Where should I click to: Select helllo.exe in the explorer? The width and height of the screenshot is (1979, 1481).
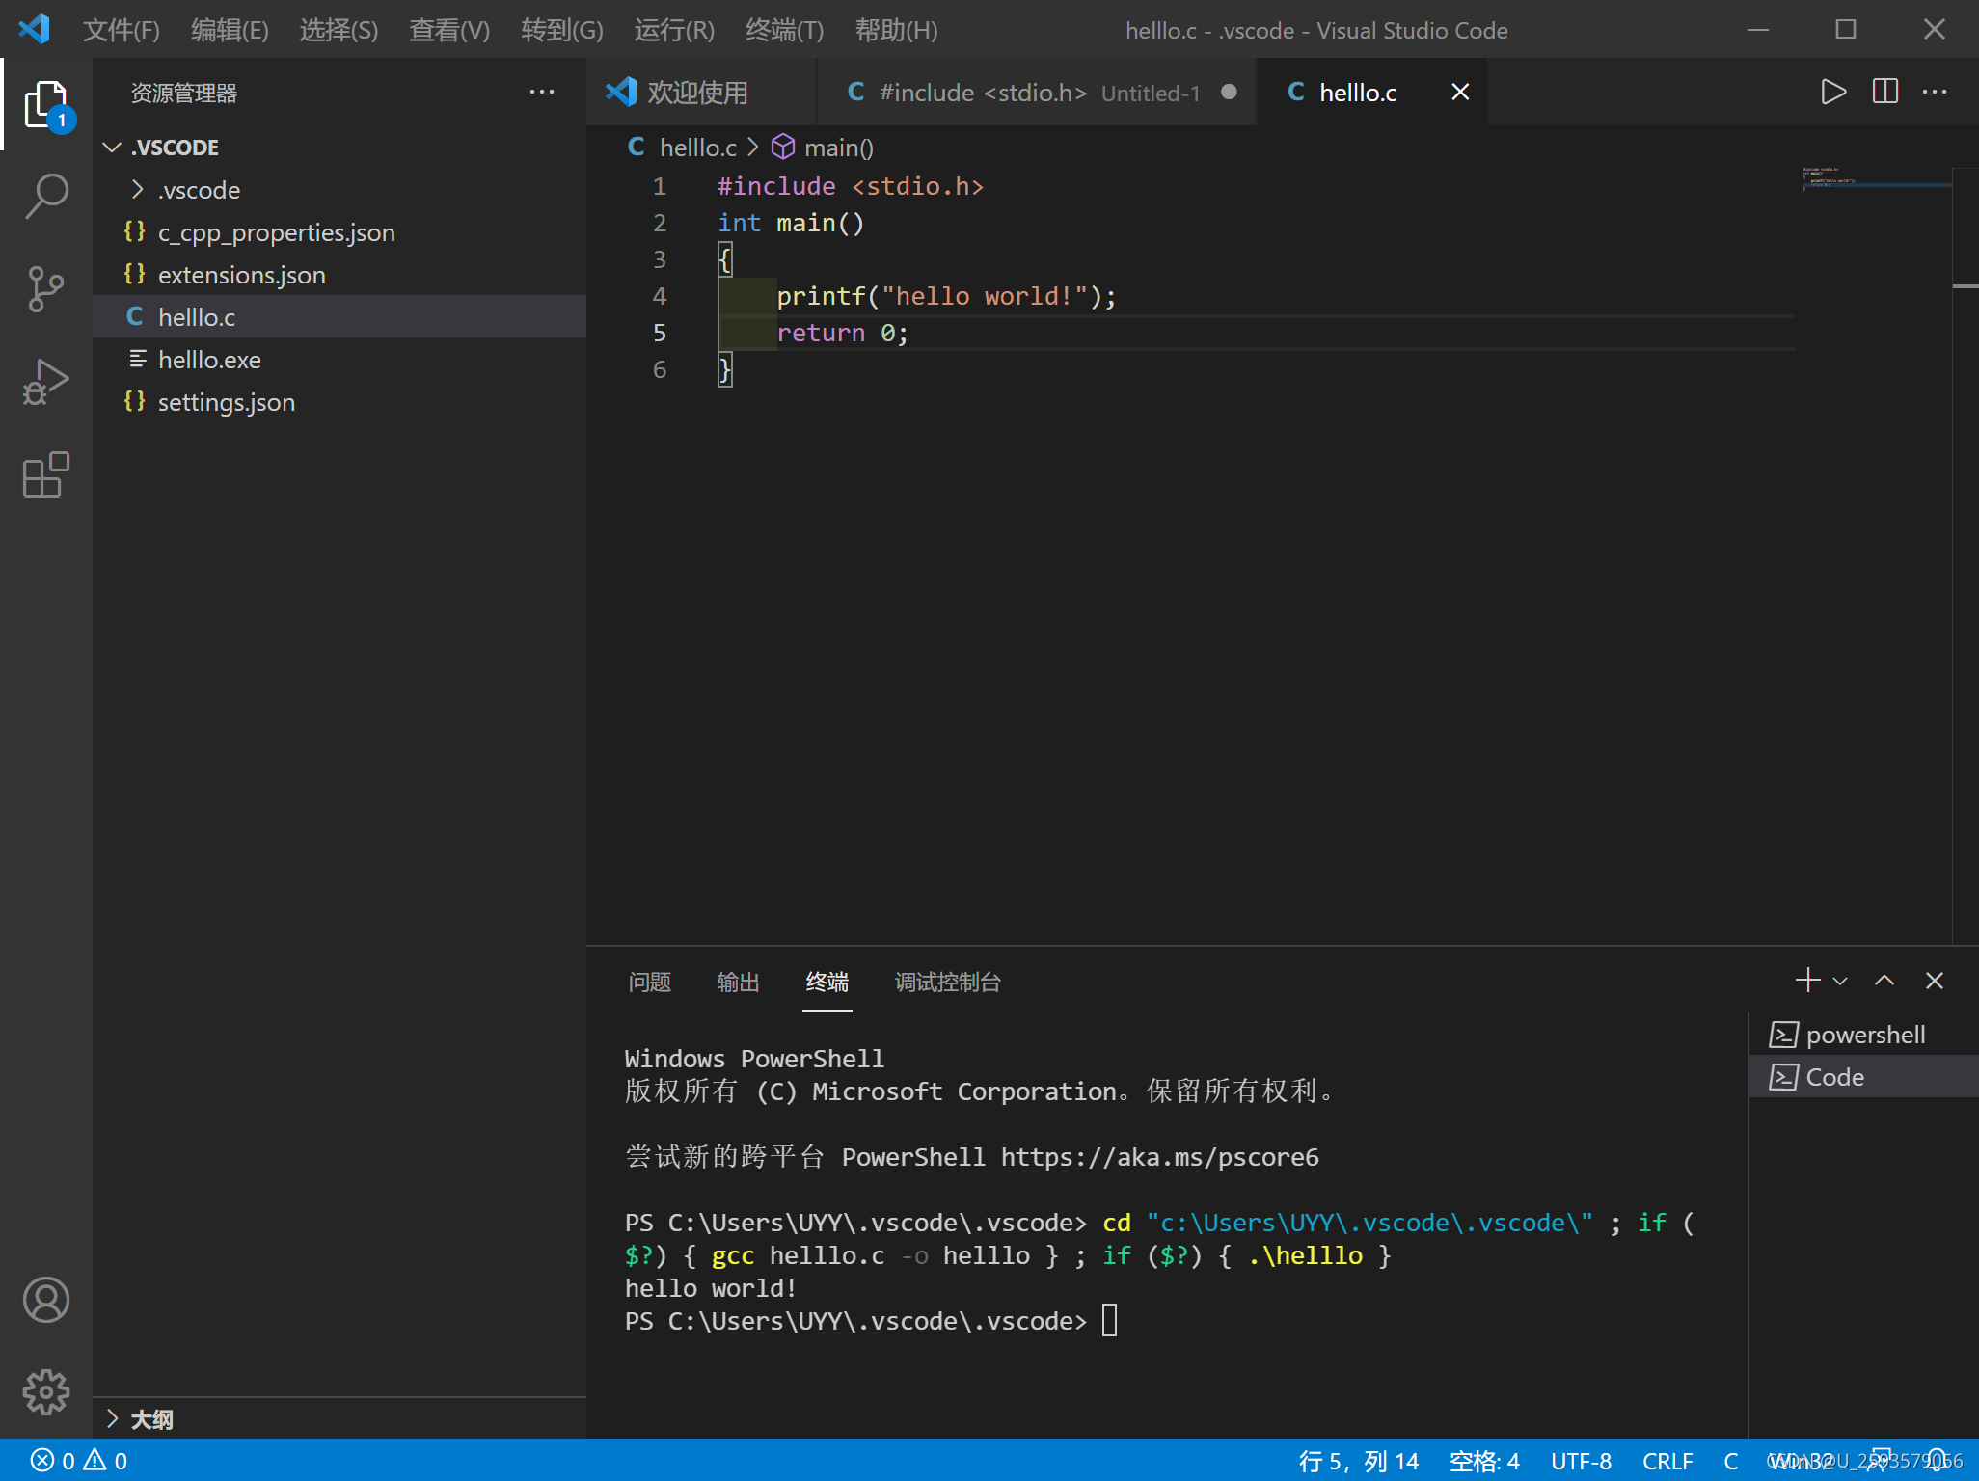[x=339, y=360]
